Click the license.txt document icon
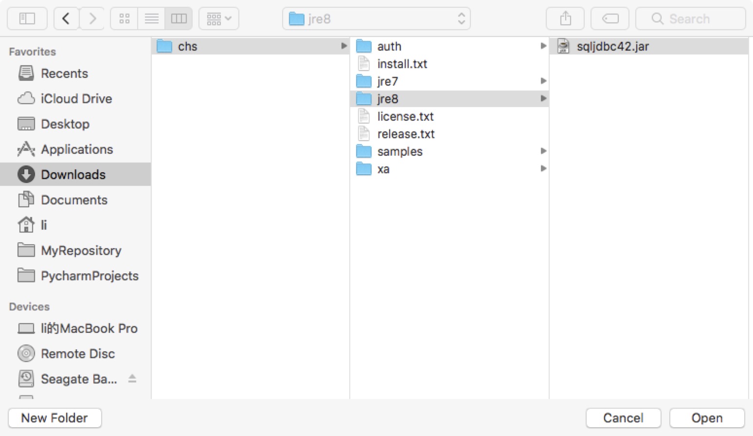 pos(364,116)
